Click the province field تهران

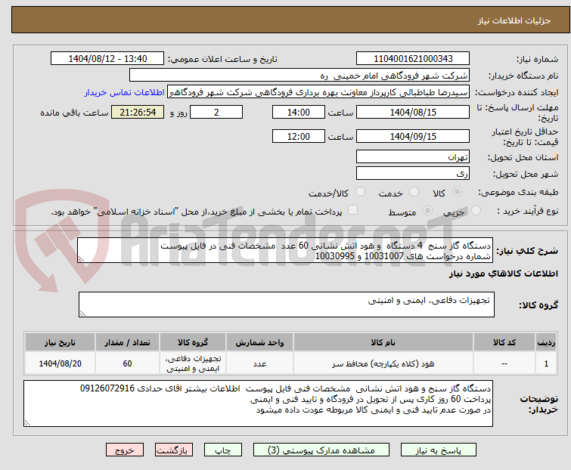413,156
